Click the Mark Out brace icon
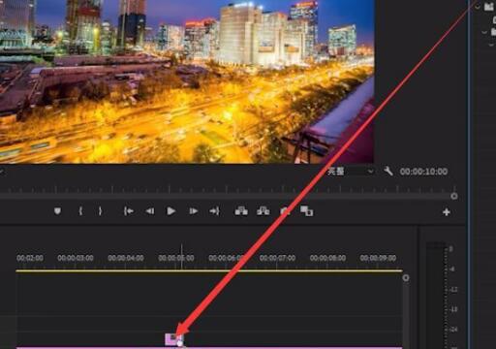Viewport: 496px width, 349px height. (100, 211)
